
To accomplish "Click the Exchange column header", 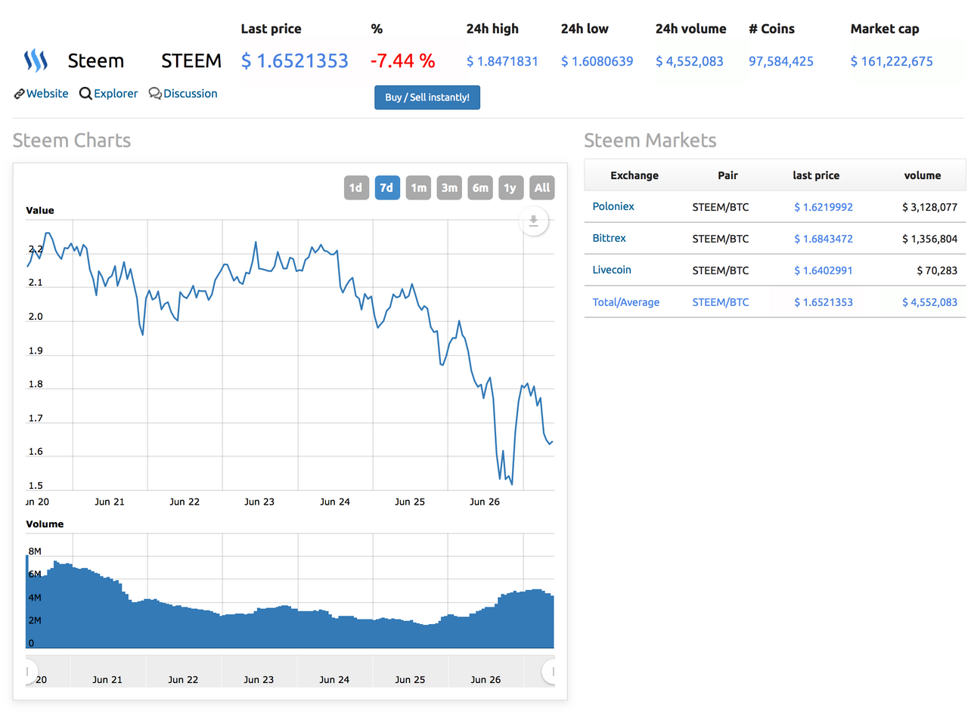I will (634, 175).
